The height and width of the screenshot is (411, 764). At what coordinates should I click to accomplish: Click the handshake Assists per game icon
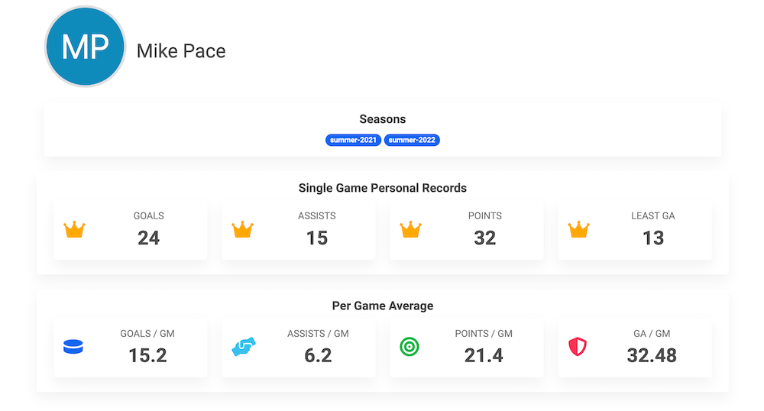(x=243, y=347)
